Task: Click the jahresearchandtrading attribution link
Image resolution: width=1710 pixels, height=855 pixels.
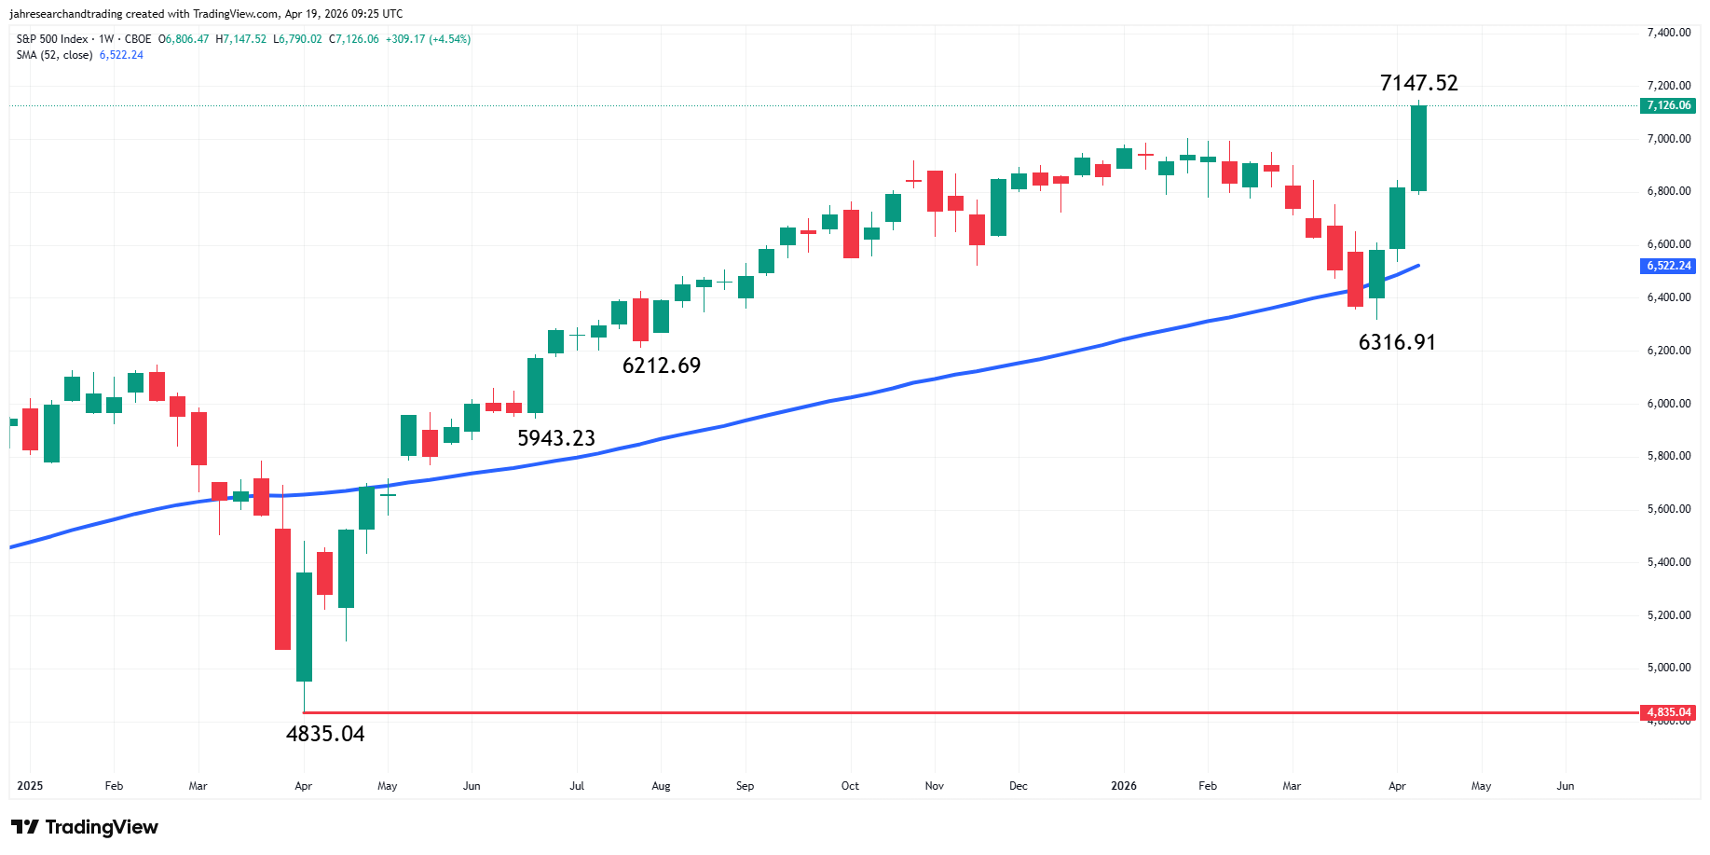Action: [65, 13]
